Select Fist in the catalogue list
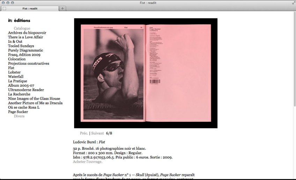This screenshot has height=180, width=296. [11, 68]
